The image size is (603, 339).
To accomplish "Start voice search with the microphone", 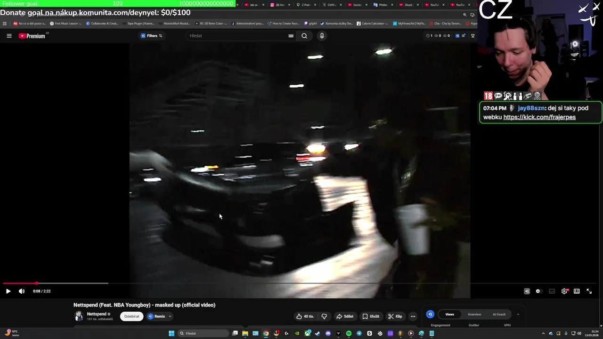I will pos(322,36).
